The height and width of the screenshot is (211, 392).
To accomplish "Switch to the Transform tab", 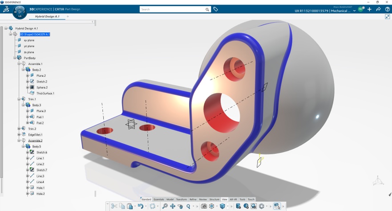I will click(x=182, y=199).
